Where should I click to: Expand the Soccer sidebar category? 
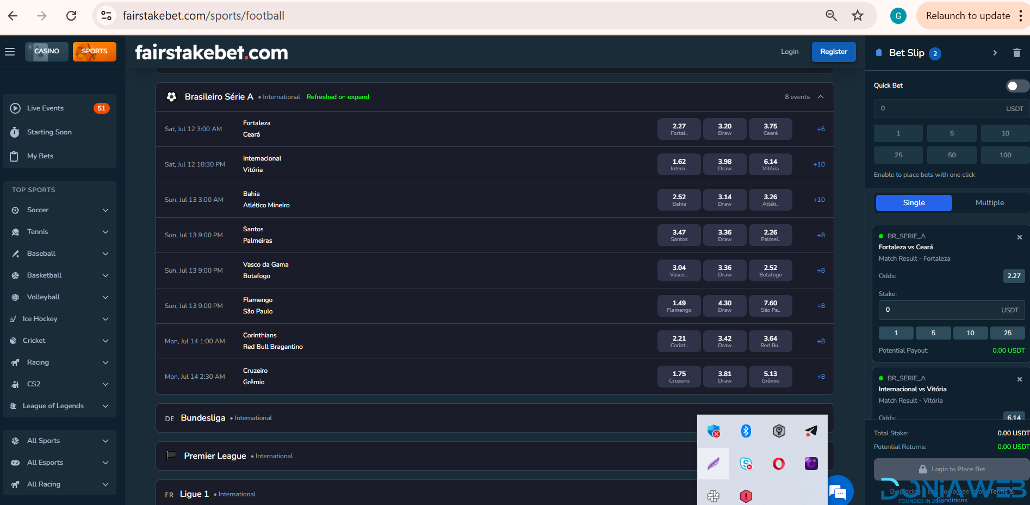pos(60,210)
